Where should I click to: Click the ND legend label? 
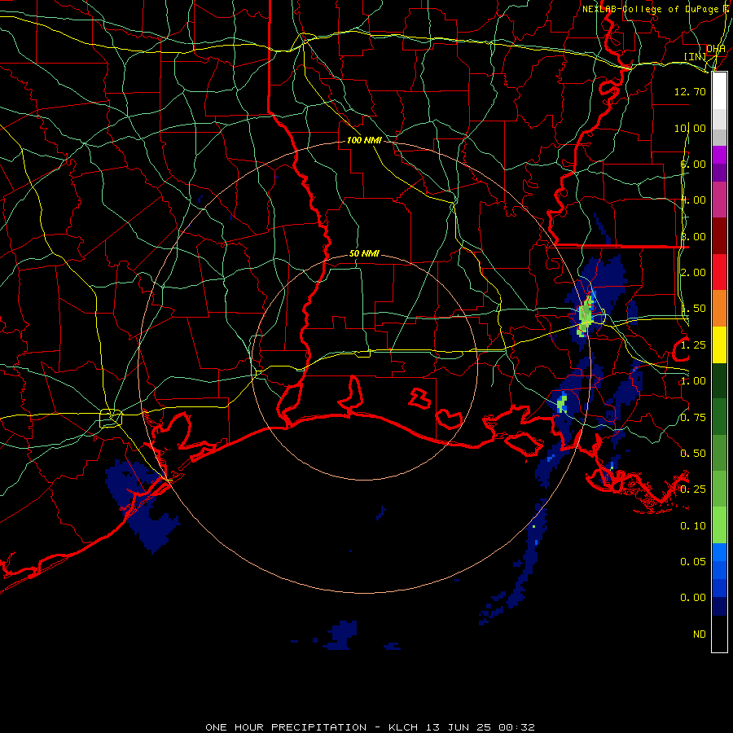pyautogui.click(x=700, y=634)
